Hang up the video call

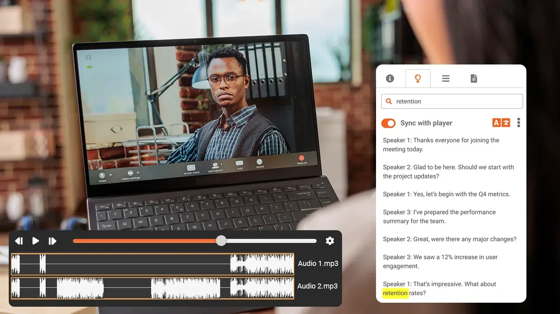(302, 158)
